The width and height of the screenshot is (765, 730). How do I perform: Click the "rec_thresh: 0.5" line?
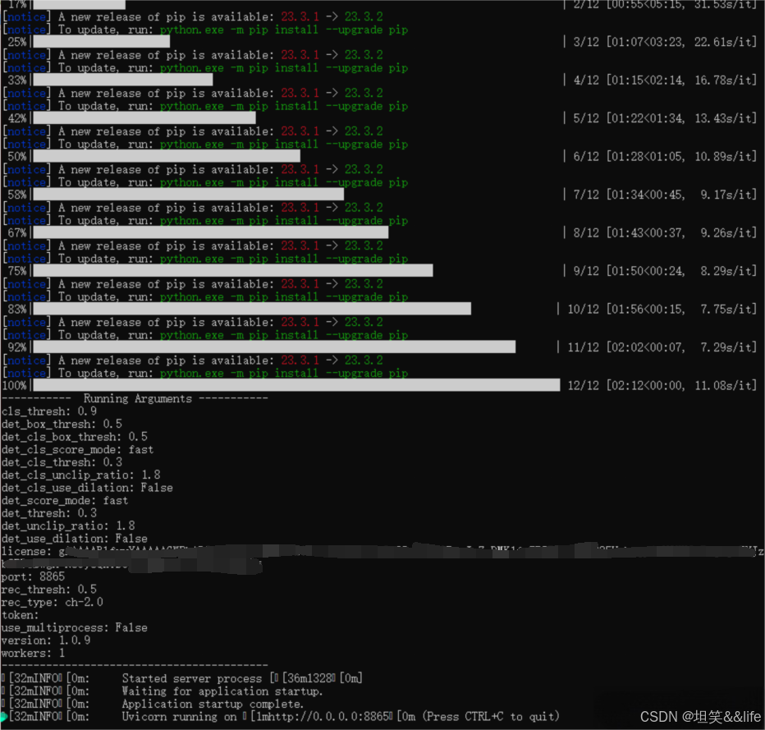(48, 590)
